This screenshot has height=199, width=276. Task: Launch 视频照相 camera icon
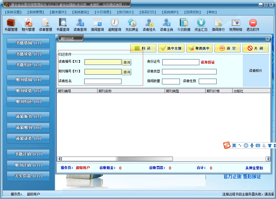click(235, 25)
